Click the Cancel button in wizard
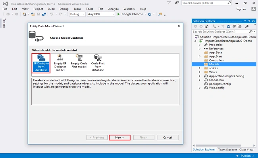The height and width of the screenshot is (158, 258). tap(168, 137)
